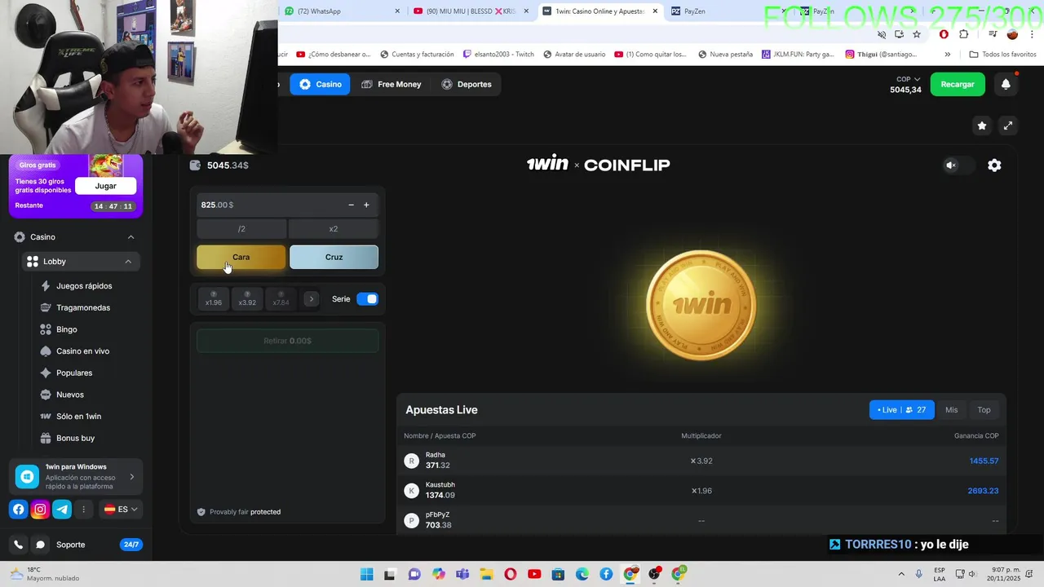The image size is (1044, 587).
Task: Open Juegos rápidos category
Action: [x=84, y=286]
